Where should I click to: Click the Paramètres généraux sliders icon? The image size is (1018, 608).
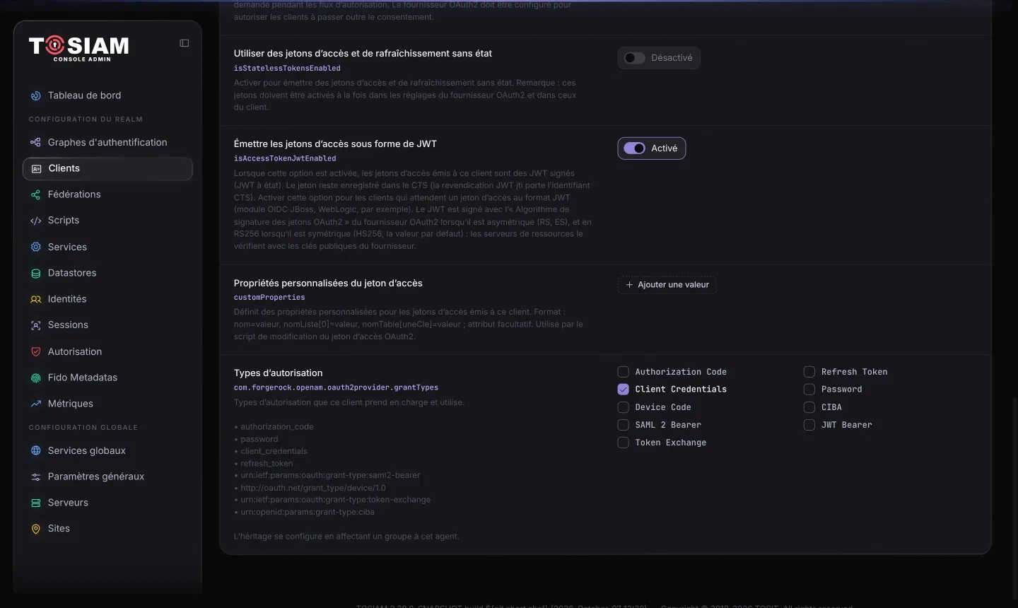coord(36,477)
